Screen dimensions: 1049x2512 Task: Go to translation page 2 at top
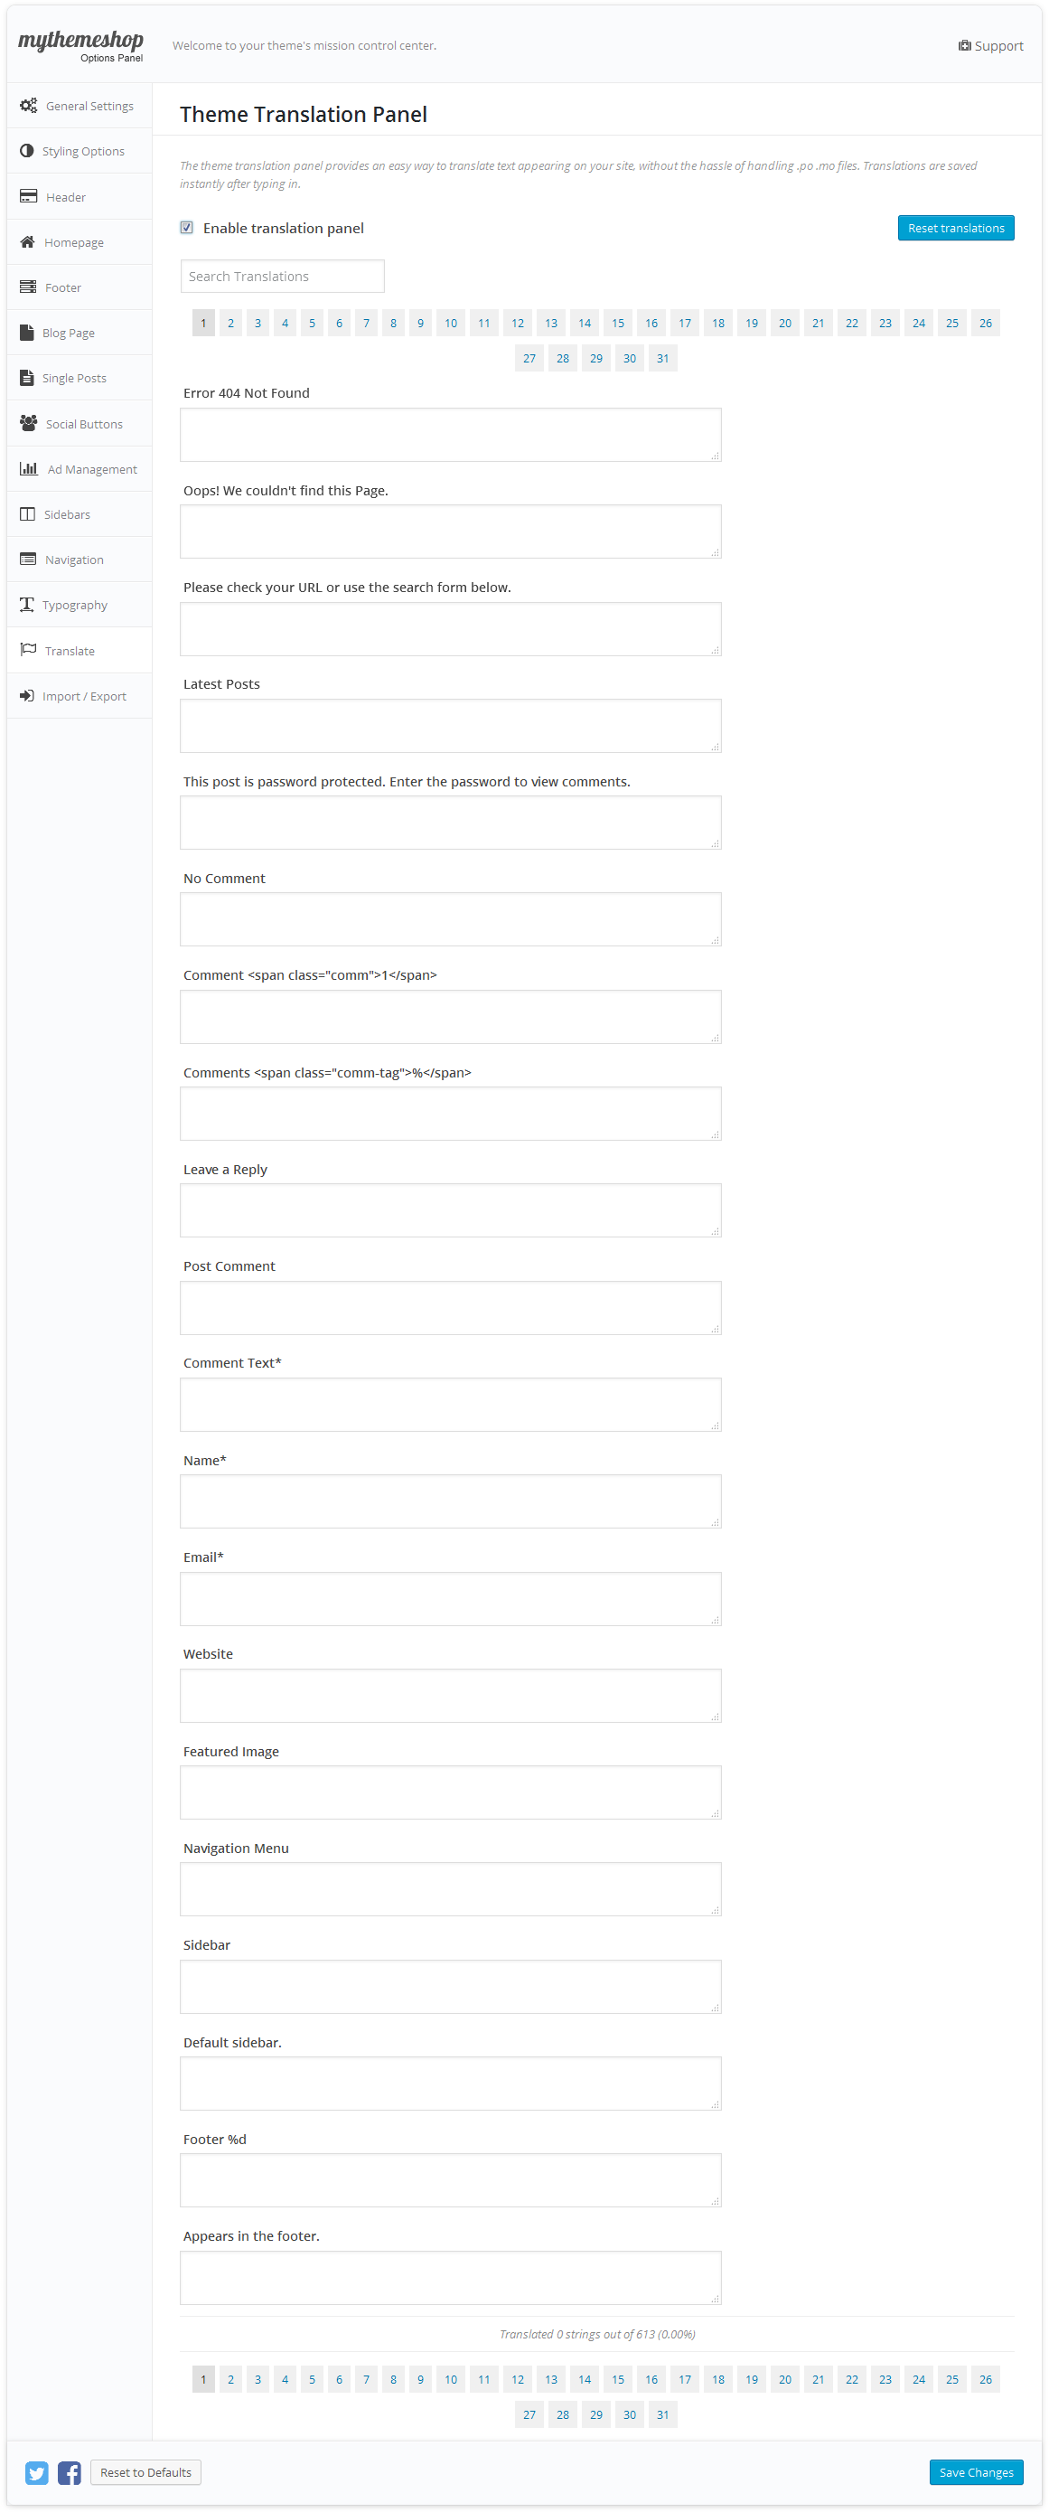pos(230,323)
